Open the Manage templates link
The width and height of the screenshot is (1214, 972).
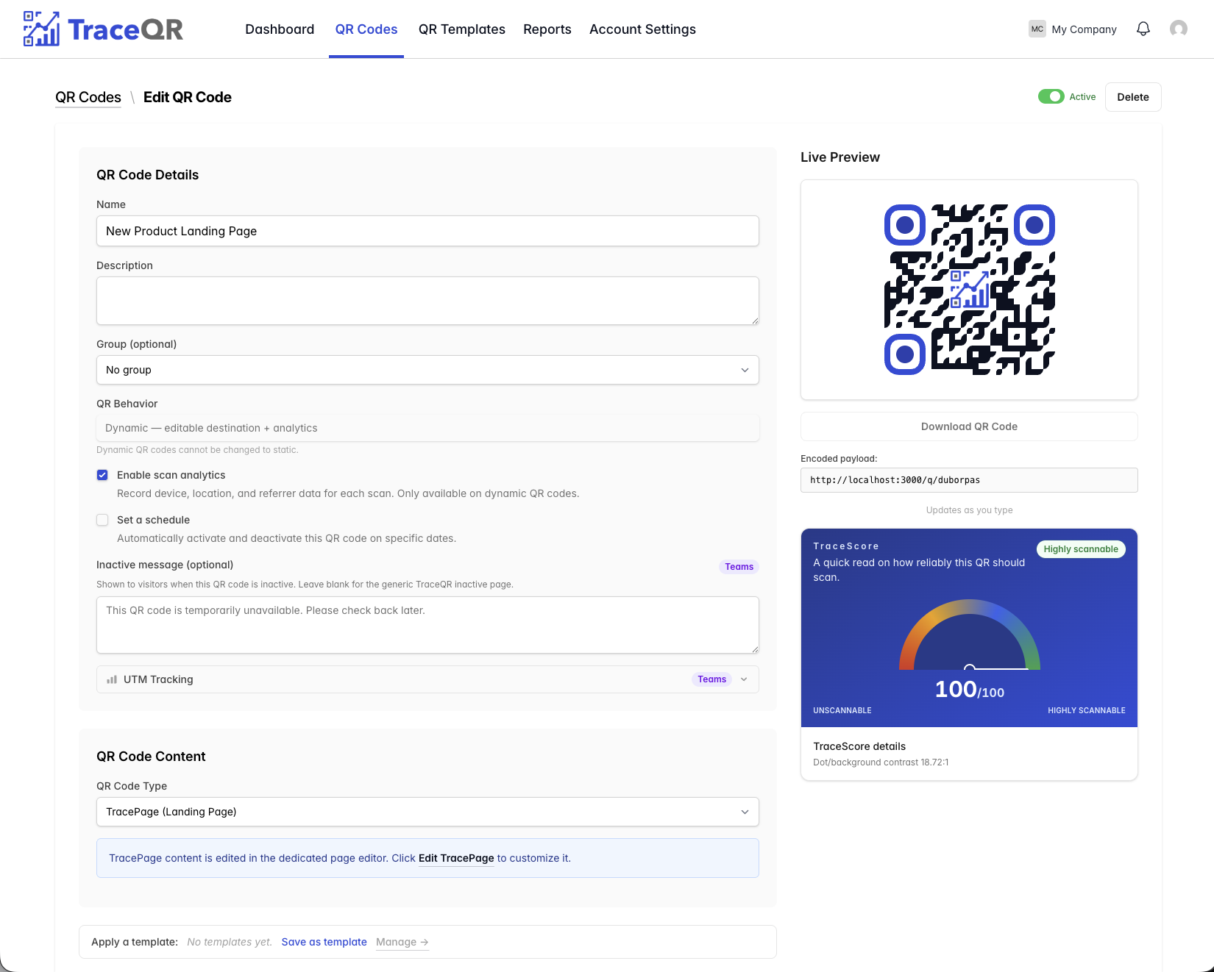402,942
